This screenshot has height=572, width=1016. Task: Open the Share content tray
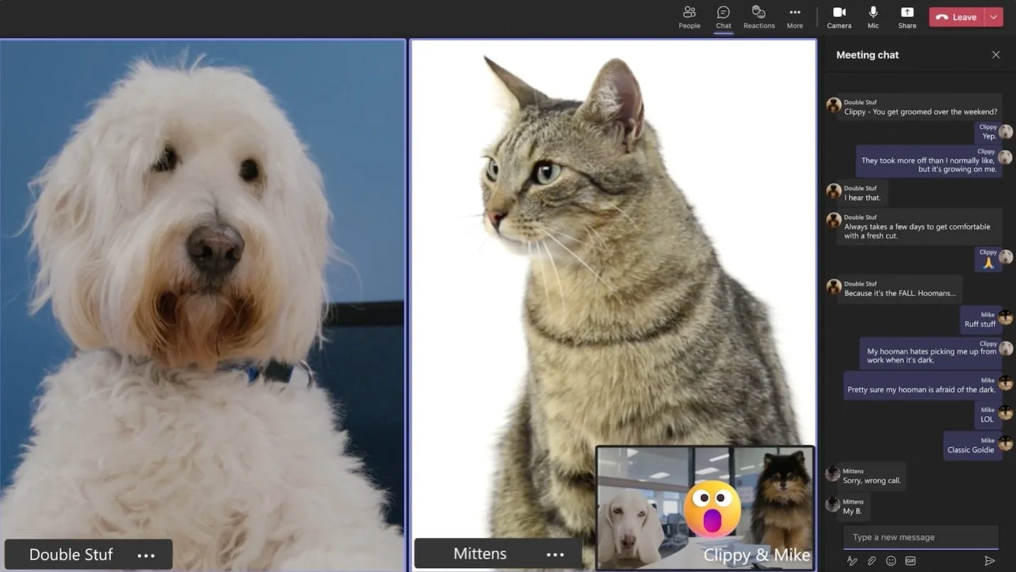(907, 17)
